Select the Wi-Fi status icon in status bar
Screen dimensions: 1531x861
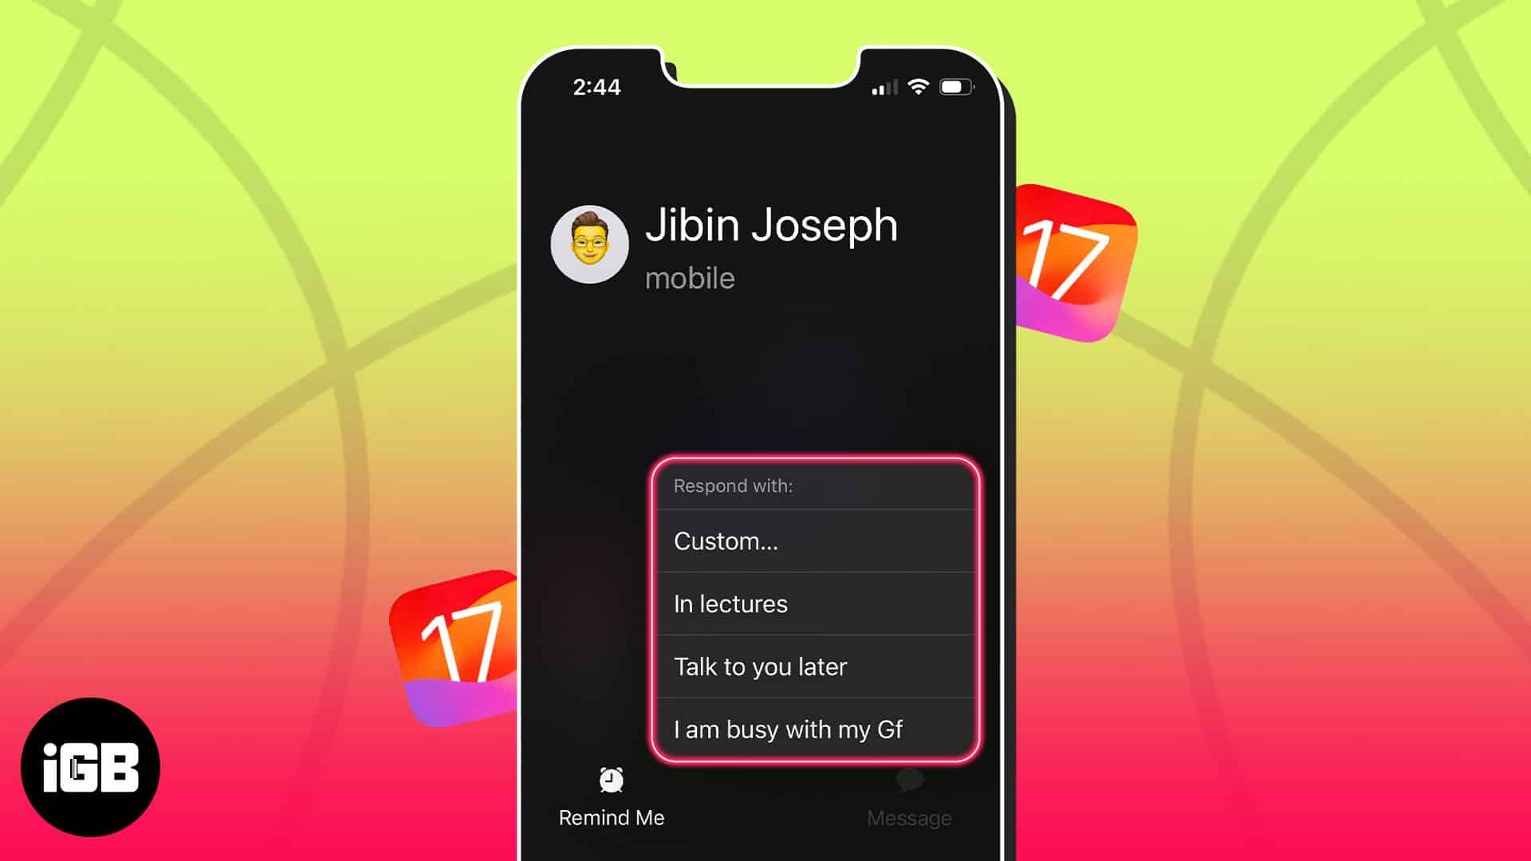917,87
